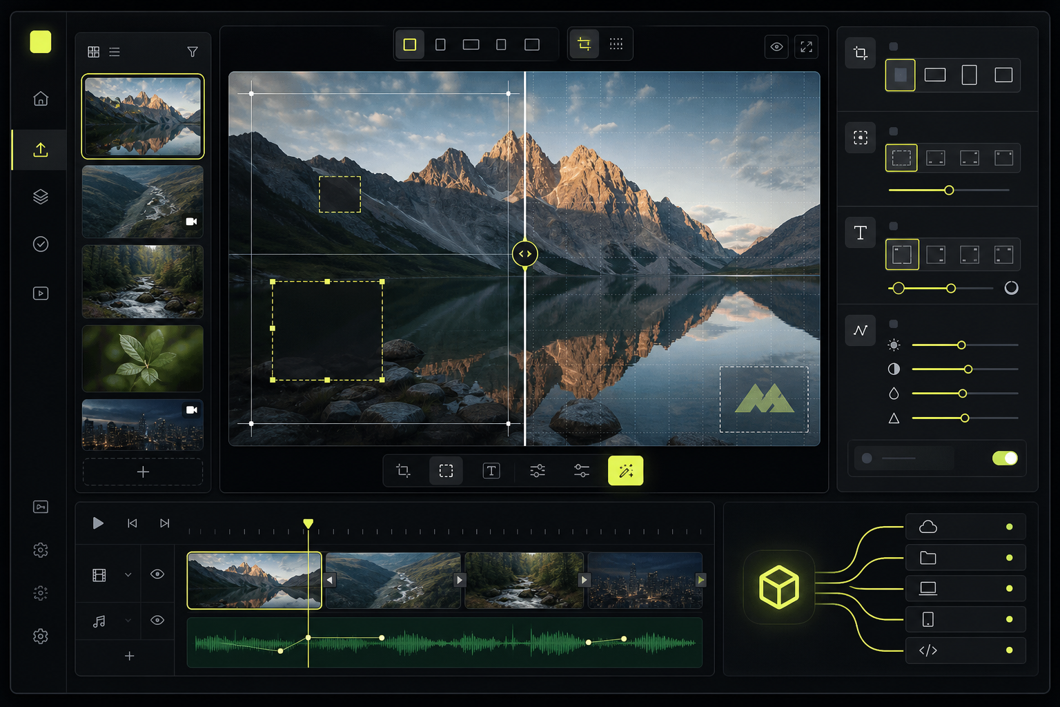Open the checkmark circle icon in sidebar
Image resolution: width=1060 pixels, height=707 pixels.
pyautogui.click(x=41, y=244)
